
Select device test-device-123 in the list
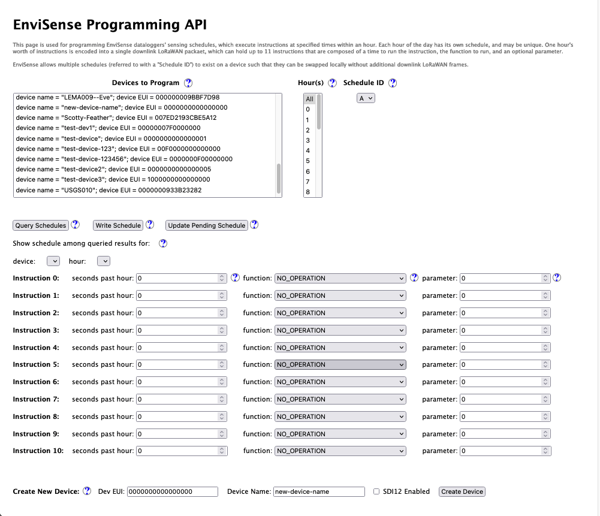pos(144,149)
